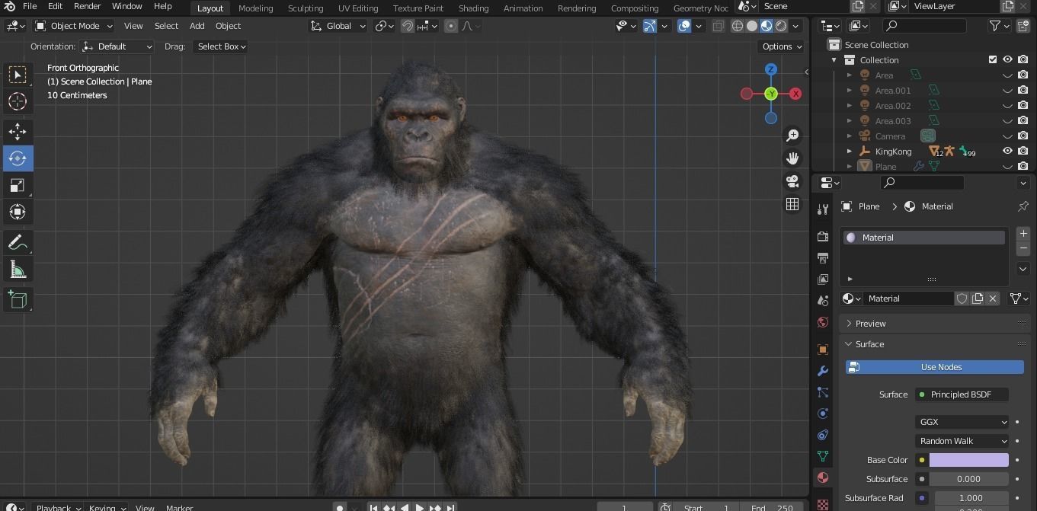Image resolution: width=1037 pixels, height=511 pixels.
Task: Open the Options dropdown
Action: click(782, 46)
